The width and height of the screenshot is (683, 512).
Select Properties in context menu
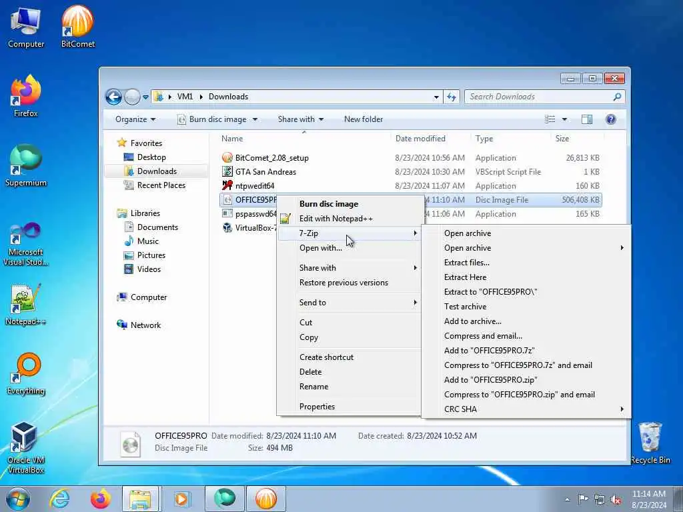317,407
